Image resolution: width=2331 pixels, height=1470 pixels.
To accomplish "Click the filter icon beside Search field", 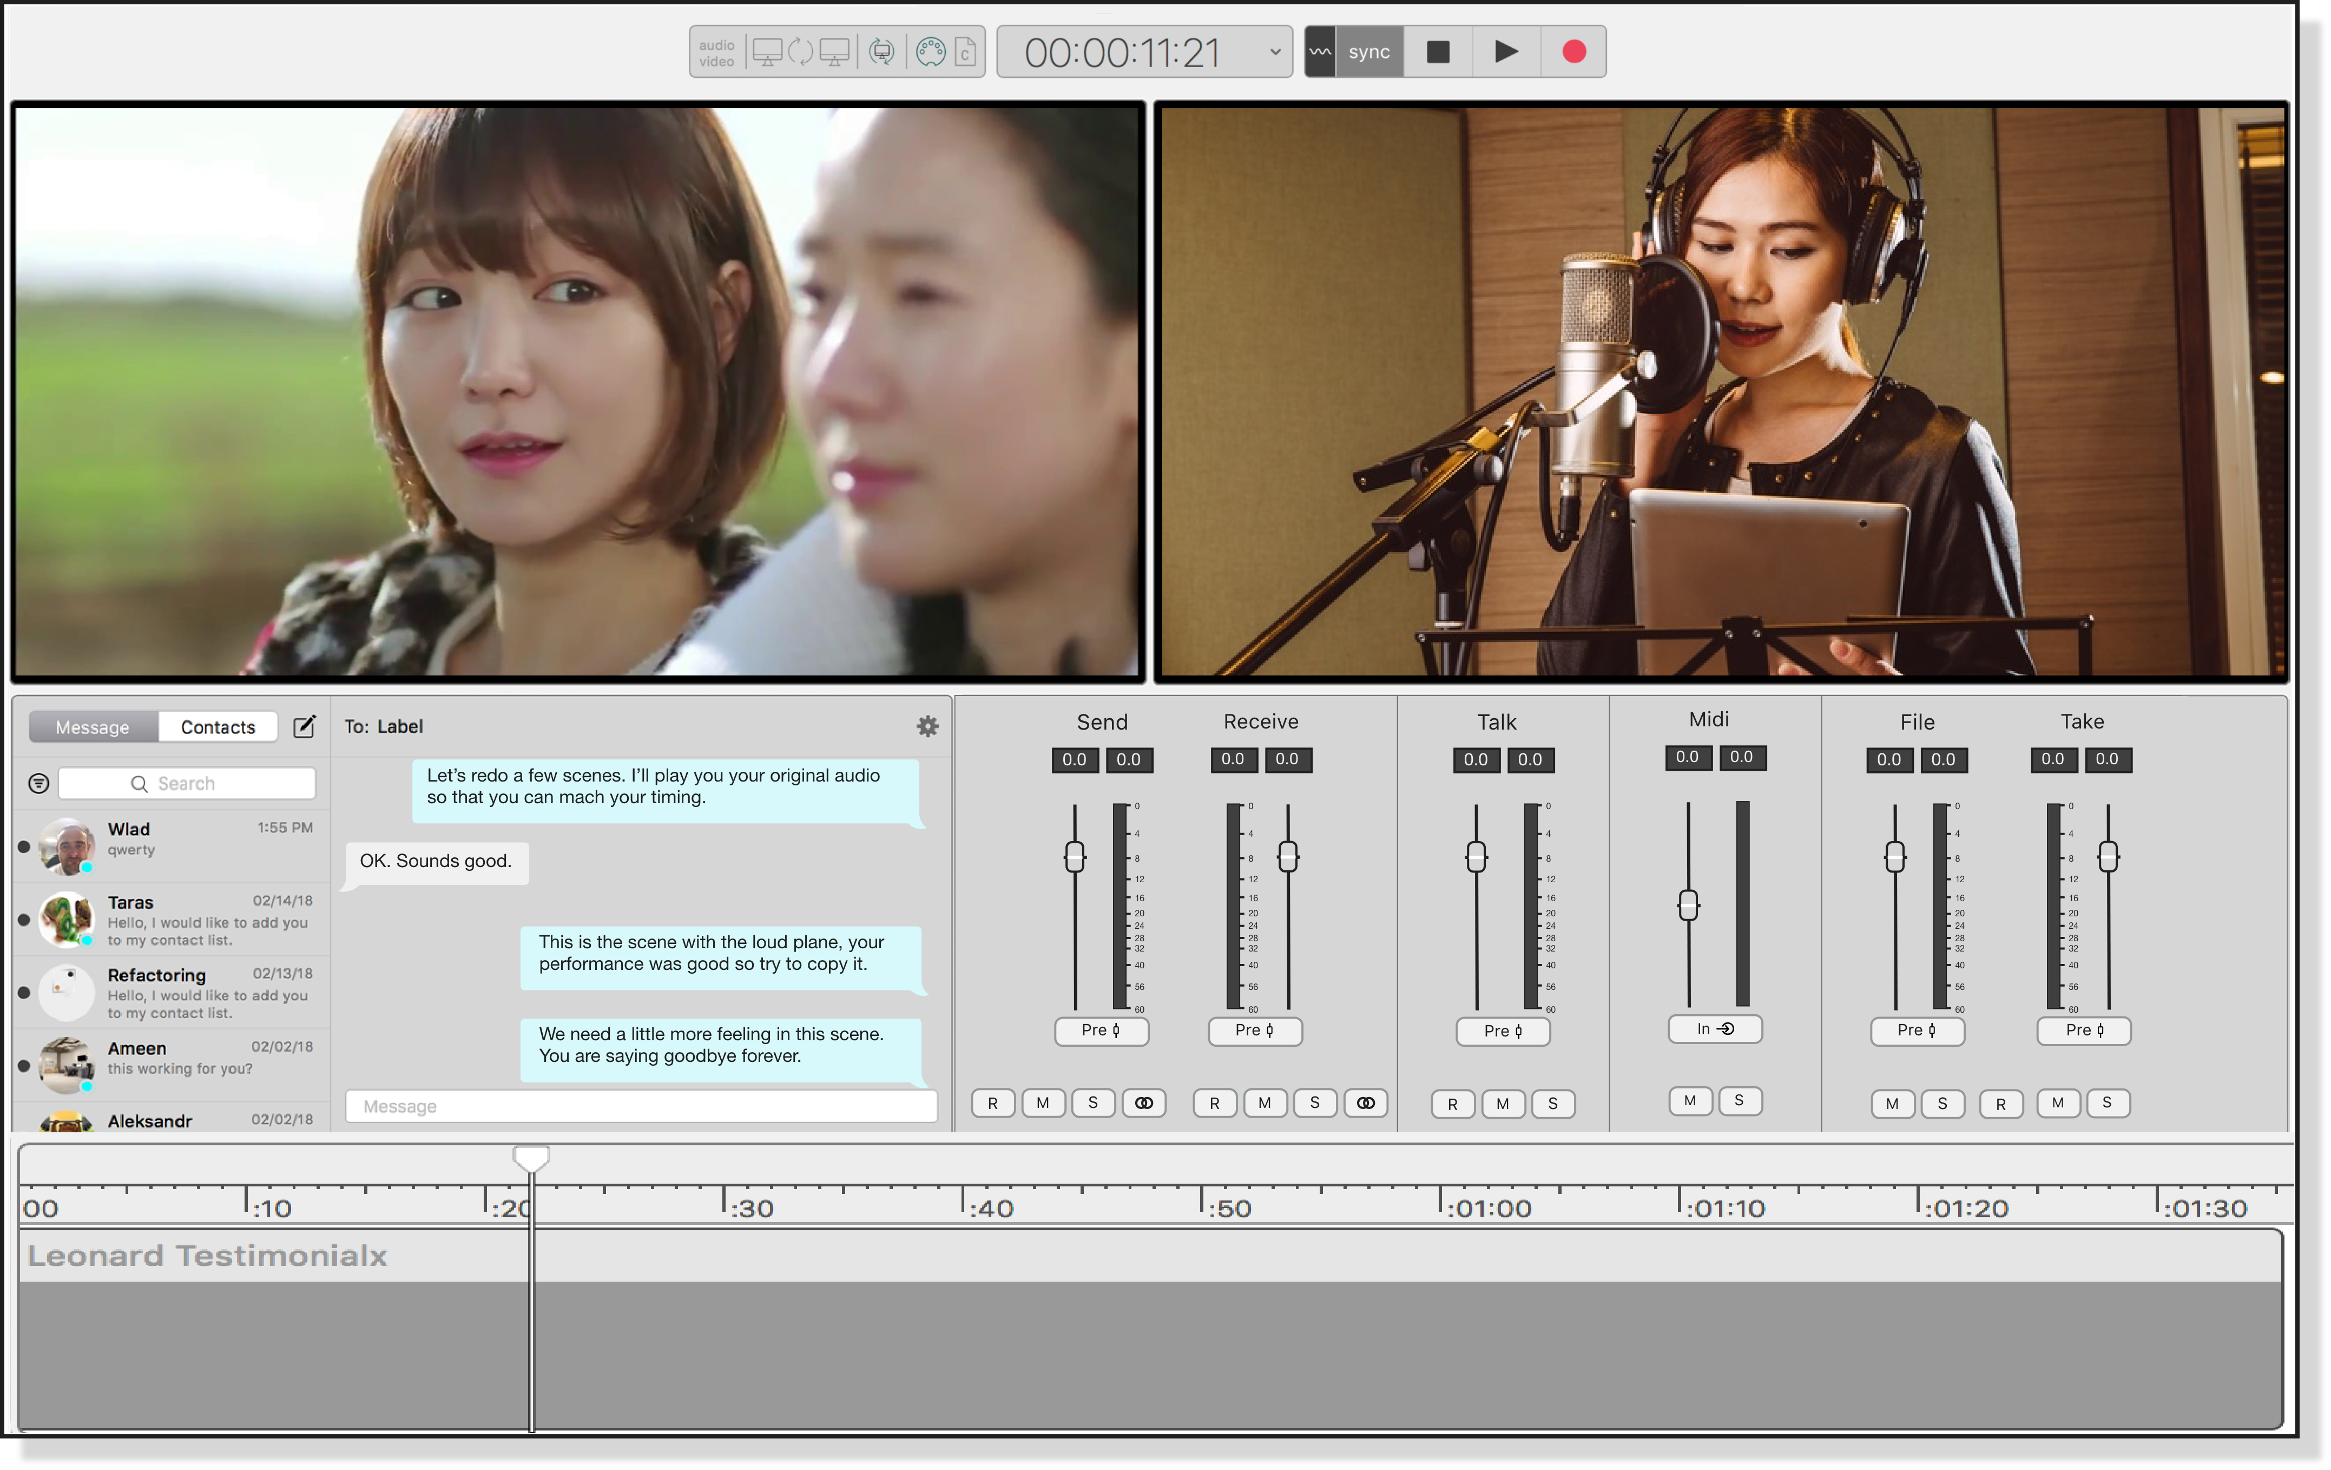I will coord(39,783).
